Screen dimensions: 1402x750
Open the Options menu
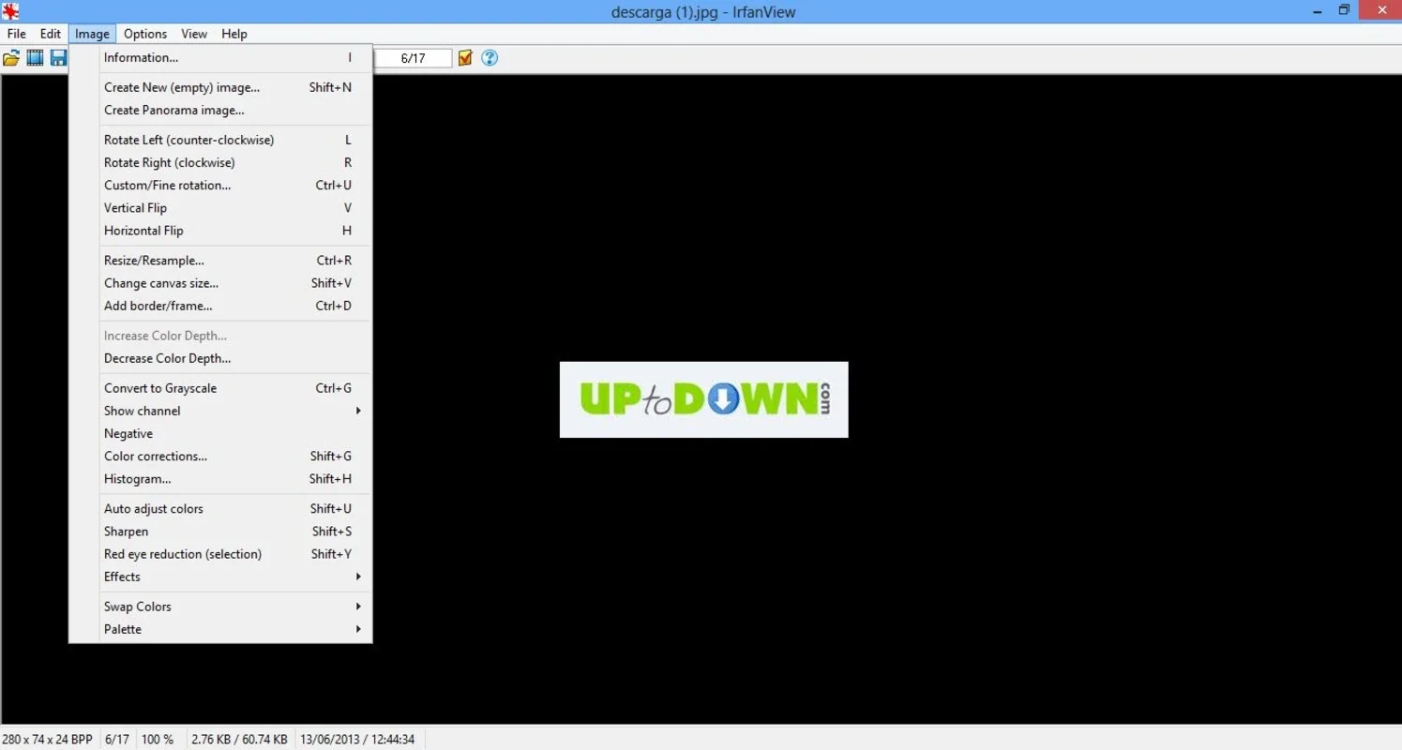click(x=145, y=34)
